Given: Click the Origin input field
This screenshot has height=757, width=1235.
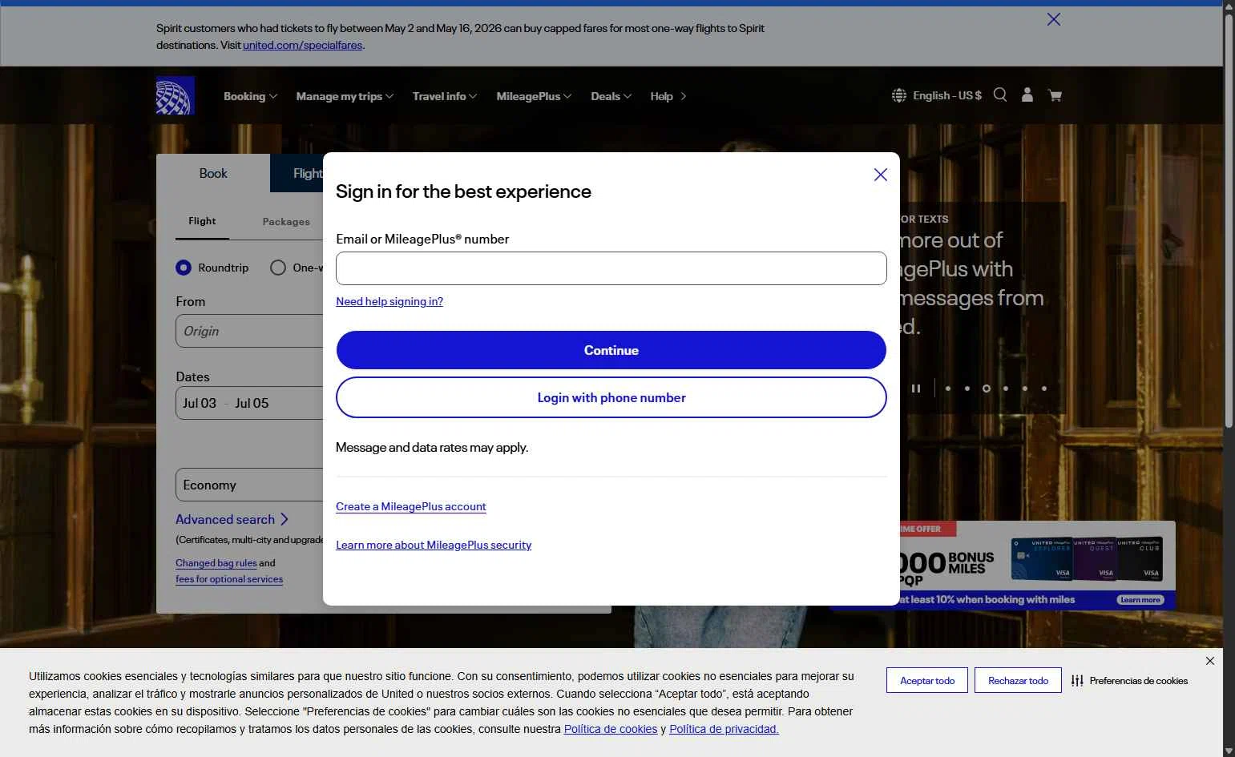Looking at the screenshot, I should [249, 331].
